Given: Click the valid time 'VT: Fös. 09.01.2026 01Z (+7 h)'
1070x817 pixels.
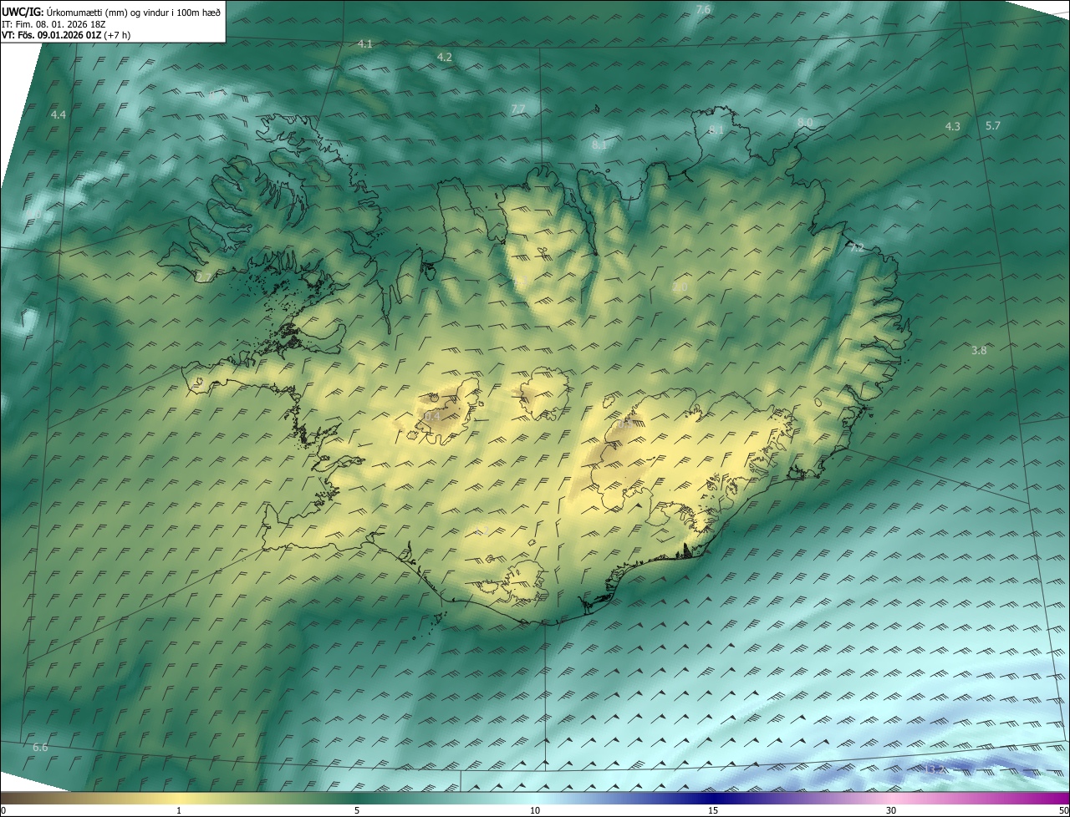Looking at the screenshot, I should tap(66, 35).
